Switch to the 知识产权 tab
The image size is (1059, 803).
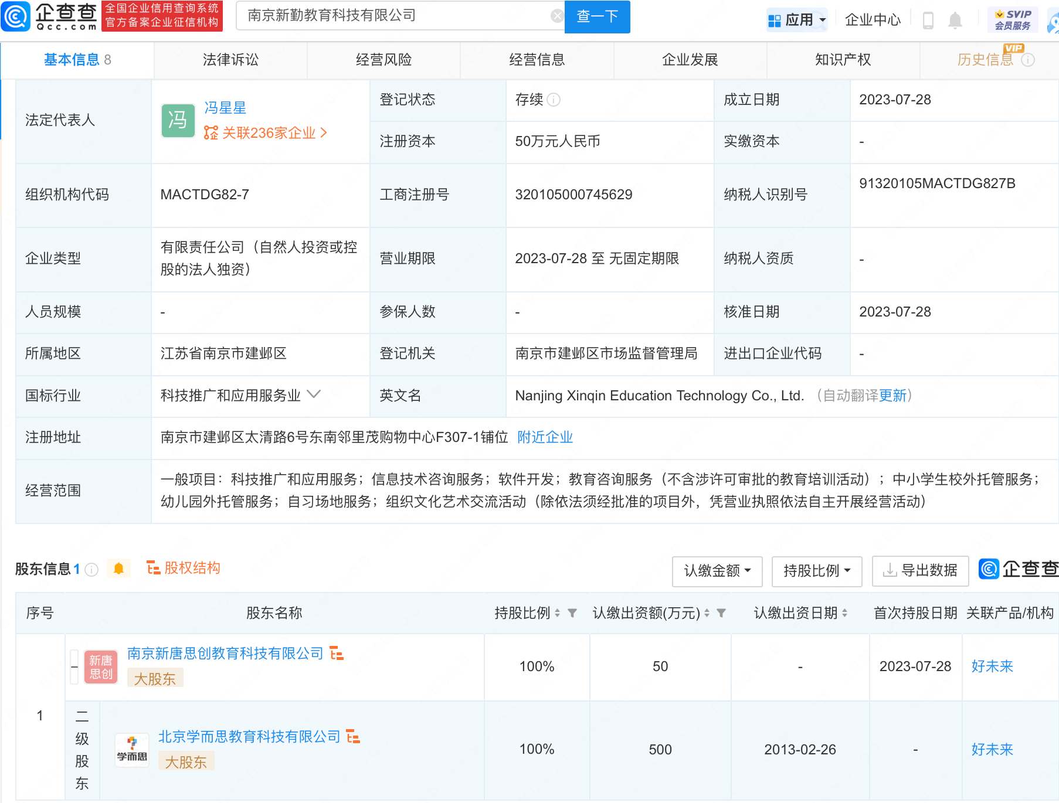pyautogui.click(x=843, y=60)
